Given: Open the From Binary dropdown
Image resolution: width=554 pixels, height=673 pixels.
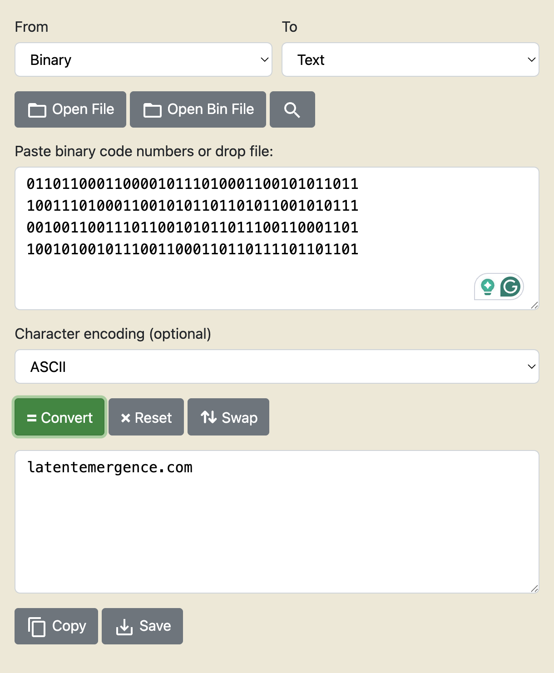Looking at the screenshot, I should (x=143, y=59).
